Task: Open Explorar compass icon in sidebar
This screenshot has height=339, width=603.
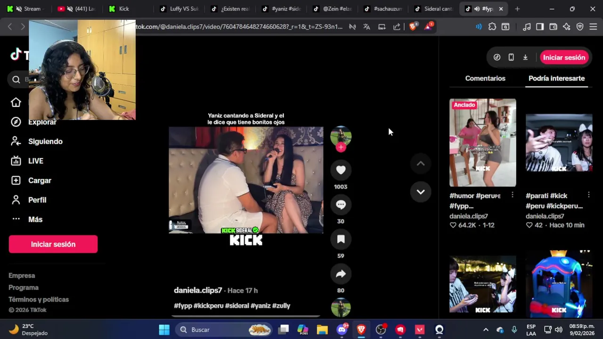Action: click(x=16, y=122)
